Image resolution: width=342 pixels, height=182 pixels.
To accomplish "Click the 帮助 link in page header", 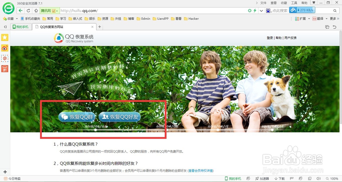I will (x=278, y=38).
